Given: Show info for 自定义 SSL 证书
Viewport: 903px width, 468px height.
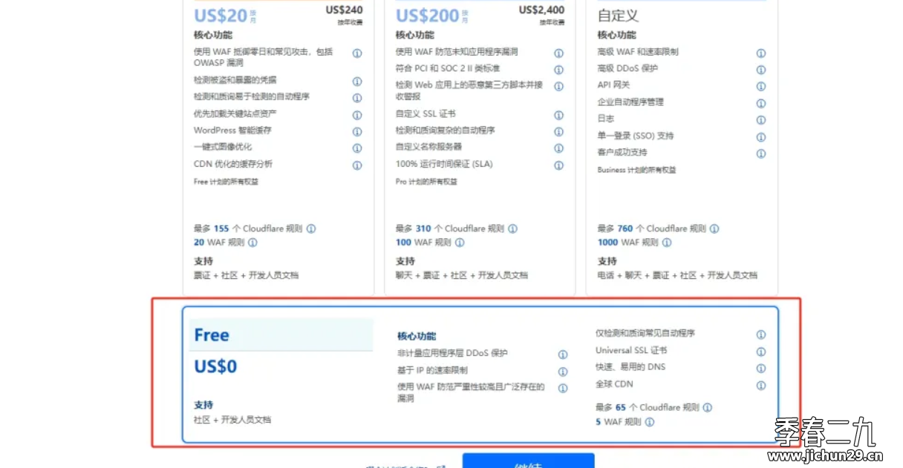Looking at the screenshot, I should pos(559,115).
